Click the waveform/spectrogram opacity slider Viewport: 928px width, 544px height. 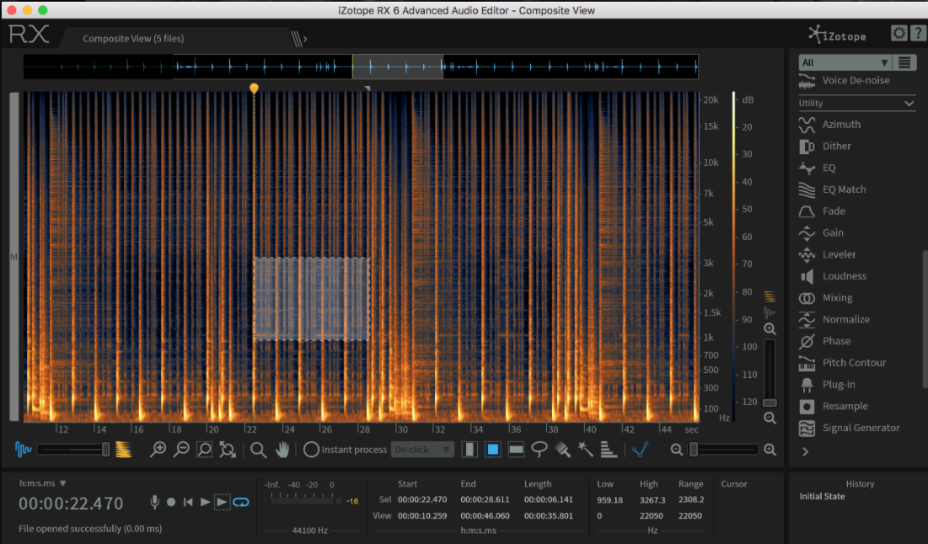point(72,450)
